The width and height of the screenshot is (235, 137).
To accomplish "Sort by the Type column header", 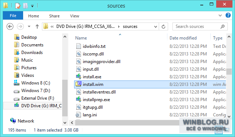I will click(x=218, y=38).
